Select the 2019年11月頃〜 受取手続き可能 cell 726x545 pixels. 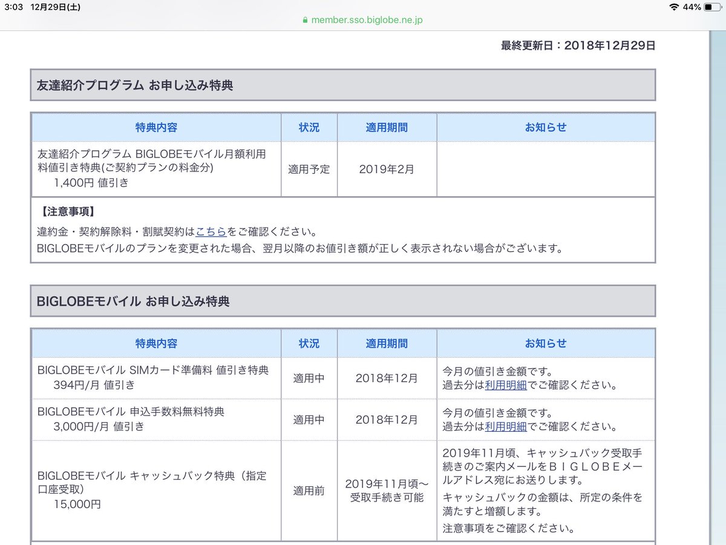pyautogui.click(x=387, y=491)
